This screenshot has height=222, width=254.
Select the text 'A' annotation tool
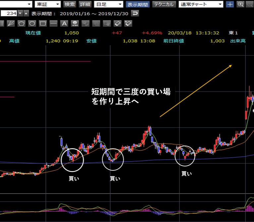tap(64, 23)
